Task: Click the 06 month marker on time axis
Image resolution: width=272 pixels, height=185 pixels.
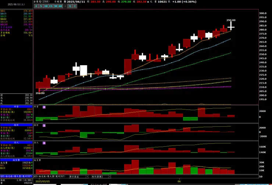Action: [x=179, y=181]
